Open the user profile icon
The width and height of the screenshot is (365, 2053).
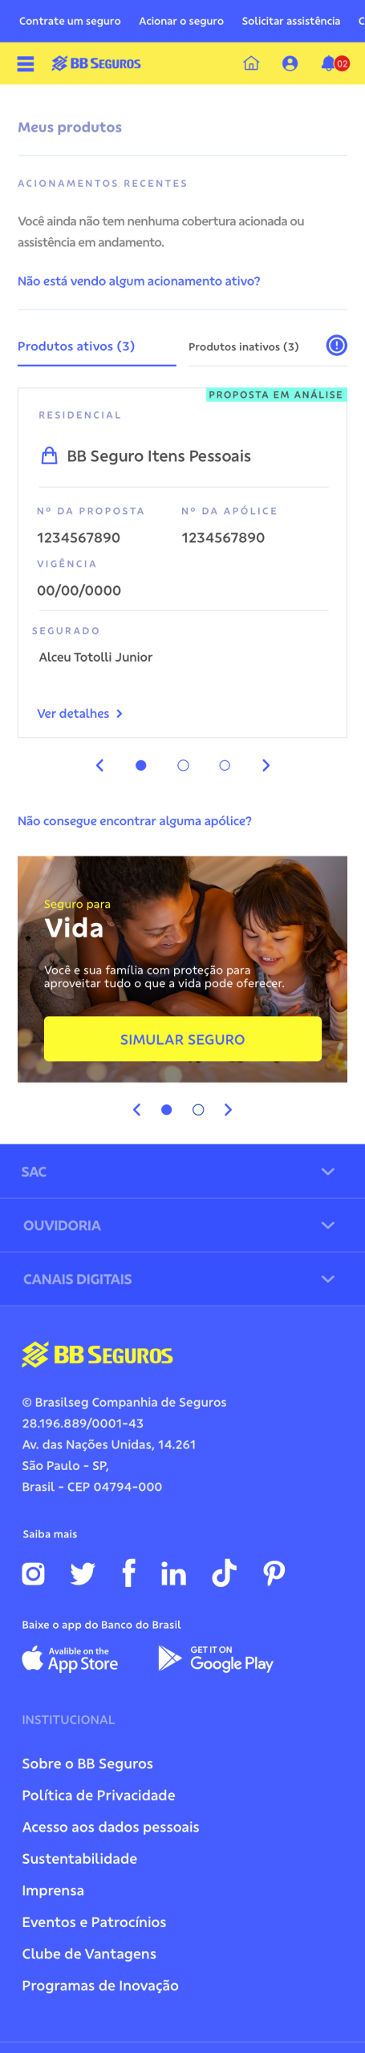[290, 63]
